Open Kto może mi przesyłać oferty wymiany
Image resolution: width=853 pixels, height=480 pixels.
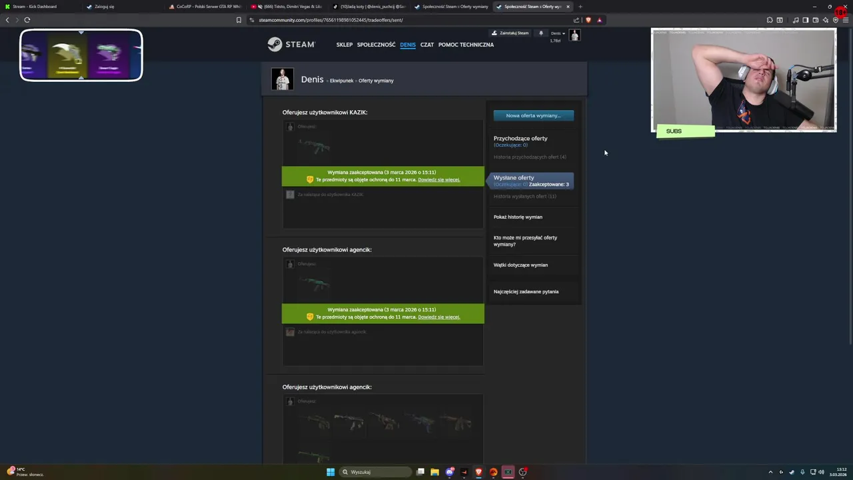[x=525, y=241]
